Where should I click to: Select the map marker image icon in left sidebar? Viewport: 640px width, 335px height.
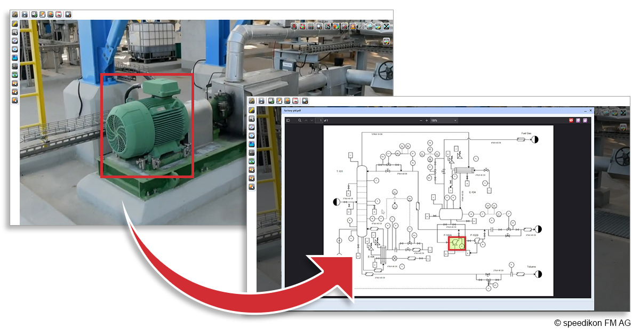[x=15, y=58]
